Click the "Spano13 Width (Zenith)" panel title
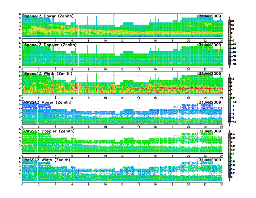 pos(48,74)
